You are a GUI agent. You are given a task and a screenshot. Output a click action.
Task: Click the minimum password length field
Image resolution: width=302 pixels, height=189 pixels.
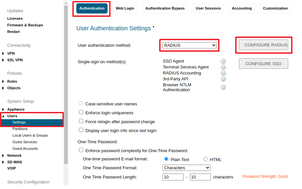click(173, 177)
